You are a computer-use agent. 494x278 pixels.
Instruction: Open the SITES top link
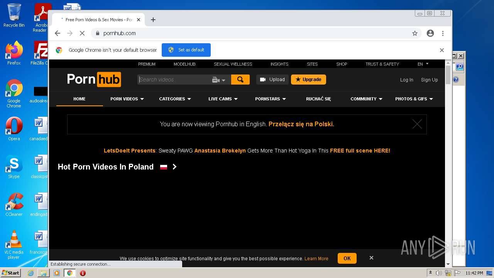[312, 64]
